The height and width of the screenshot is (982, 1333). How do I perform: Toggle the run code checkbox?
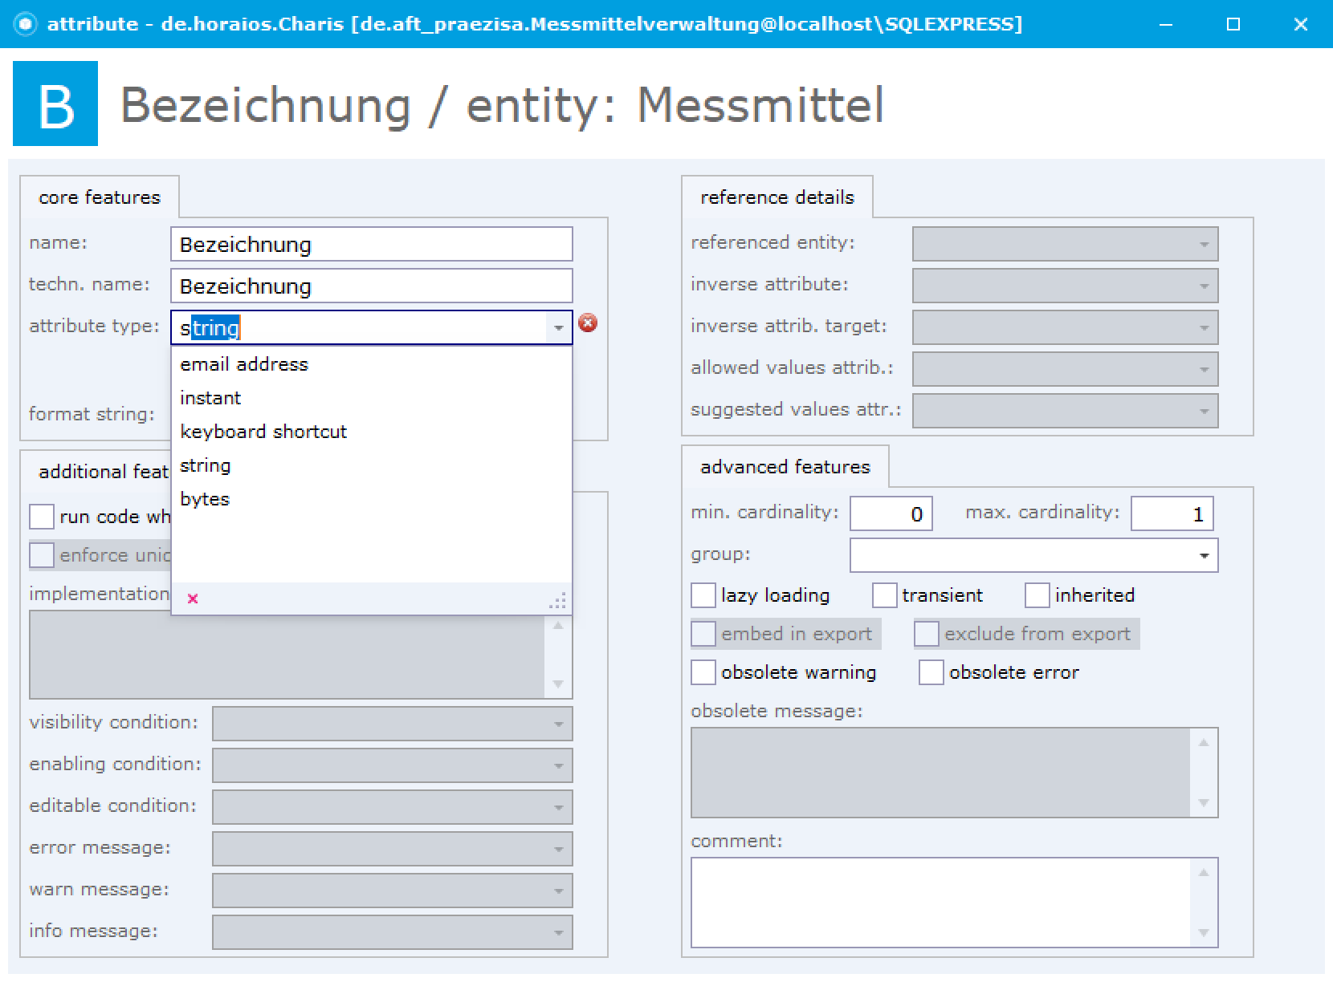pyautogui.click(x=42, y=517)
